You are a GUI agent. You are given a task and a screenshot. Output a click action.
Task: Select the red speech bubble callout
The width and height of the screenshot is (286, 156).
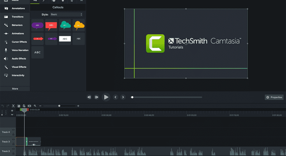51,25
